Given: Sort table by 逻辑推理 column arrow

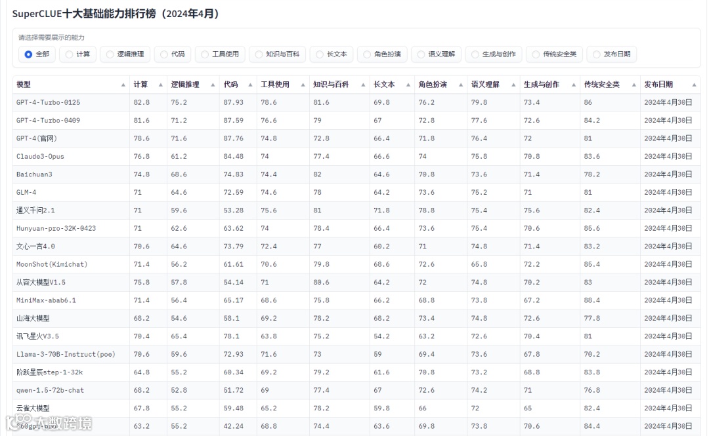Looking at the screenshot, I should coord(213,85).
